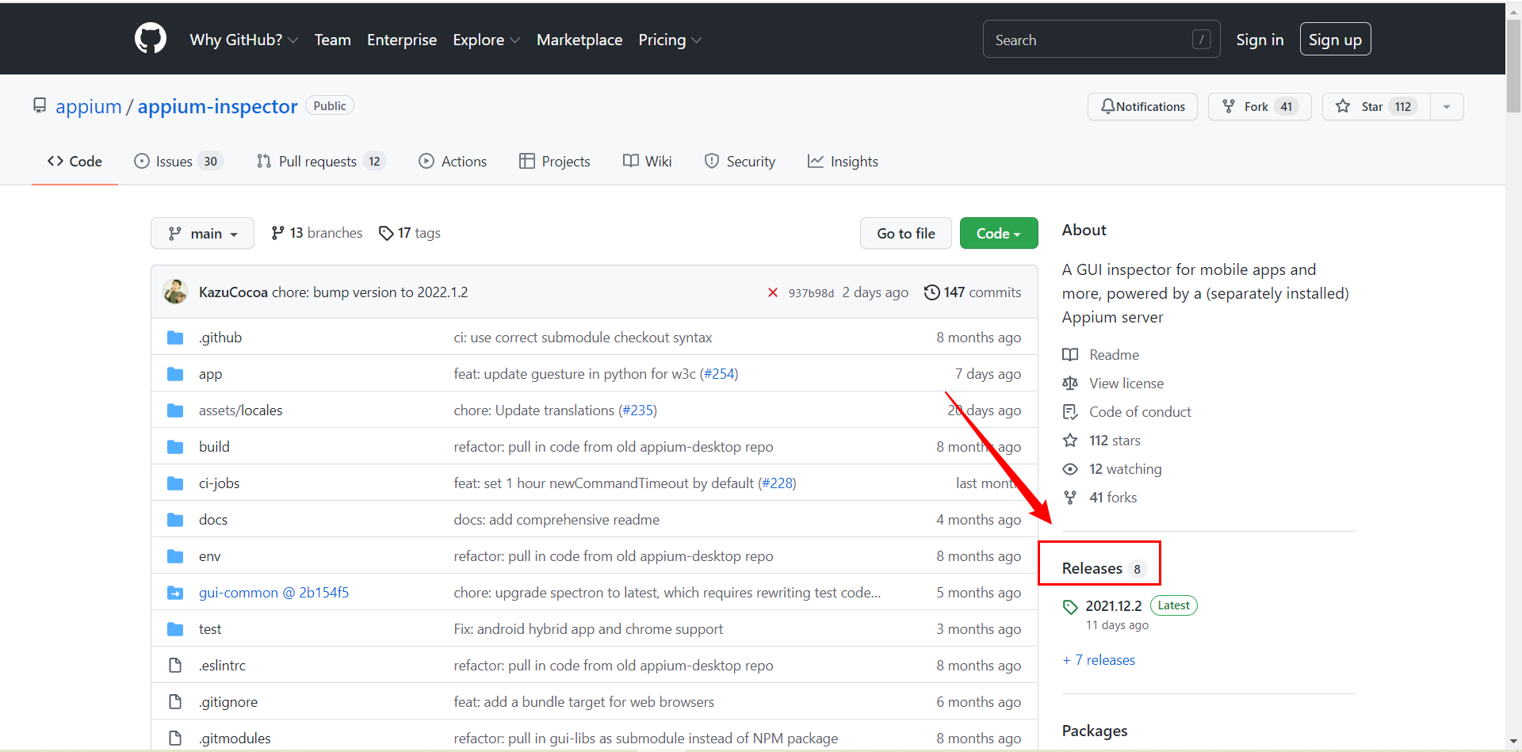This screenshot has height=752, width=1522.
Task: Open pull request #254 link
Action: [x=719, y=374]
